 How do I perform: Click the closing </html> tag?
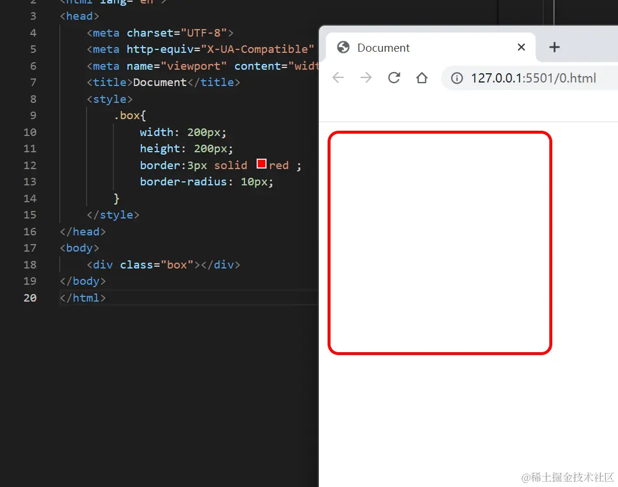(x=83, y=298)
